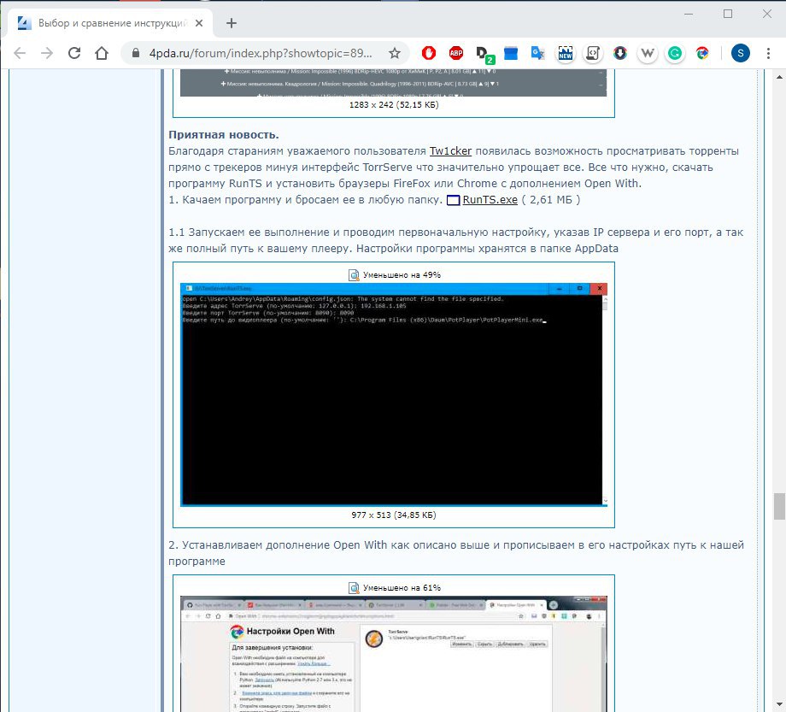Click the magnifier next to 'Уменьшено на 61%'
Image resolution: width=786 pixels, height=712 pixels.
point(354,588)
